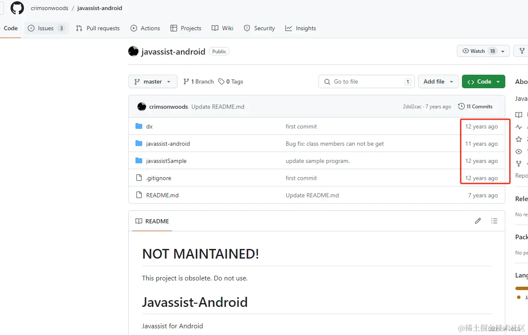Open the master branch selector

point(153,81)
